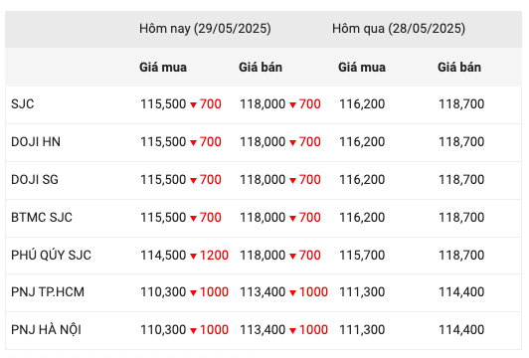Viewport: 529px width, 358px height.
Task: Click the PHÚ QUÝ SJC row label
Action: pos(51,255)
